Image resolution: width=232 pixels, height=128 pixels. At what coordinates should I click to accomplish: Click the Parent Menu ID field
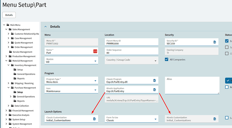(131, 42)
